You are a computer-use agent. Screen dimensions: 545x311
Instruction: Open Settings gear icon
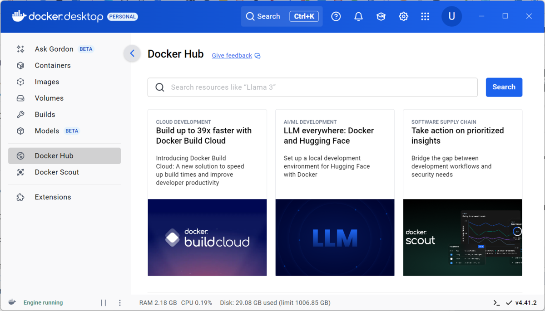pyautogui.click(x=403, y=16)
